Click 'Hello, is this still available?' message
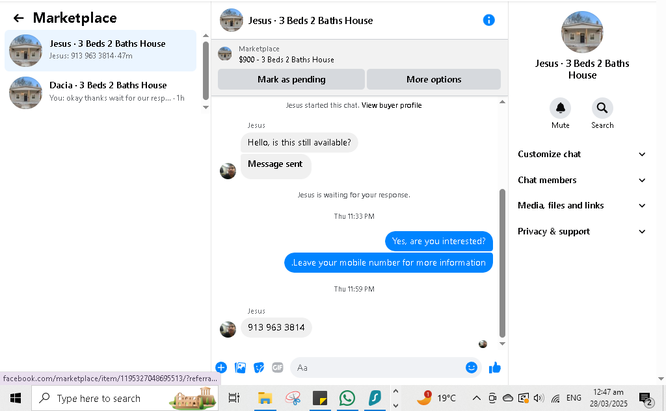Image resolution: width=666 pixels, height=411 pixels. [x=299, y=142]
